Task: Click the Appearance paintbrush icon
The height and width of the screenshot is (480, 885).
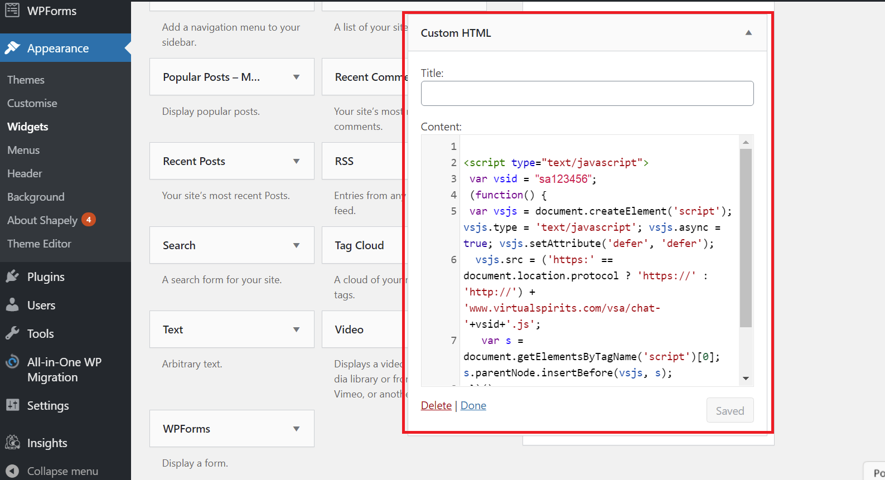Action: click(12, 48)
